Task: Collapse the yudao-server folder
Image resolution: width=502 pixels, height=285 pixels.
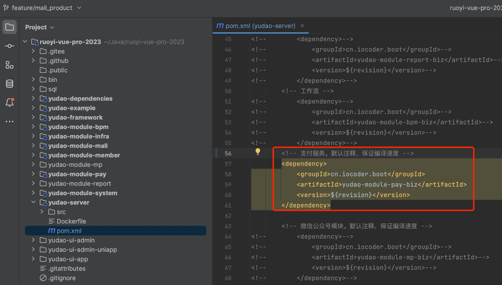Action: 34,202
